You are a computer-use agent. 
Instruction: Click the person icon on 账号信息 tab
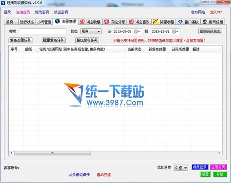[205, 22]
